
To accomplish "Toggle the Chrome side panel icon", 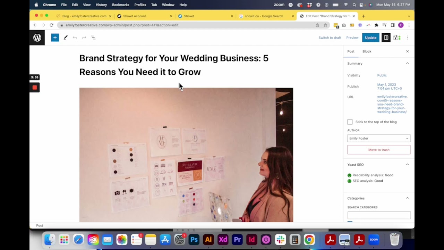I will coord(393,25).
